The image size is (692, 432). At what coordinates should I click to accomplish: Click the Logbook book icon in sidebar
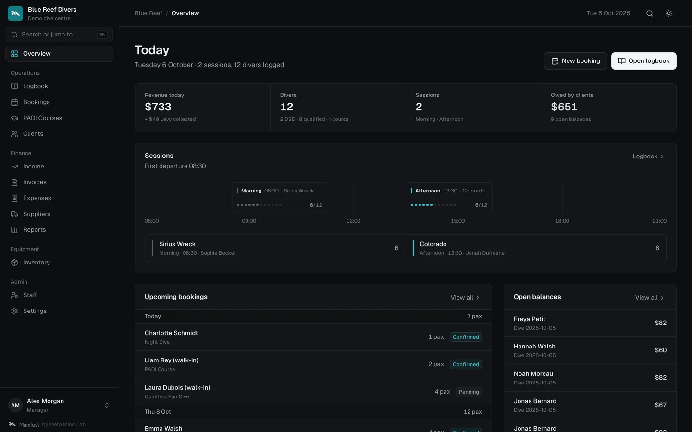pos(14,86)
